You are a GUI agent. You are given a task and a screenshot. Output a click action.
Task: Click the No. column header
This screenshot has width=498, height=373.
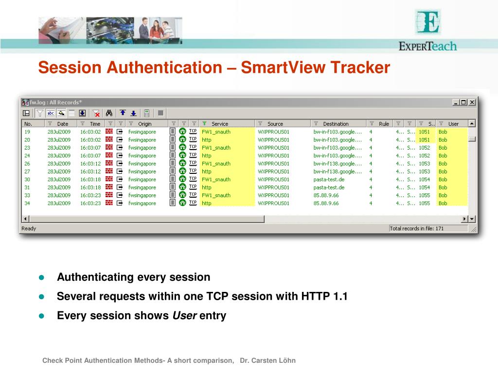coord(33,124)
